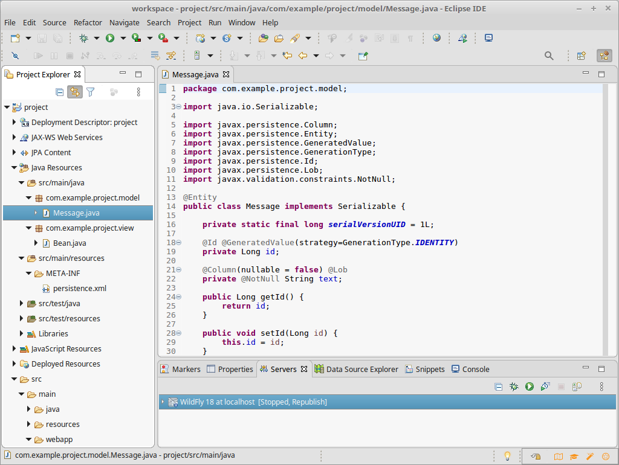Open search with the magnifier toolbar icon
This screenshot has width=619, height=465.
tap(549, 56)
